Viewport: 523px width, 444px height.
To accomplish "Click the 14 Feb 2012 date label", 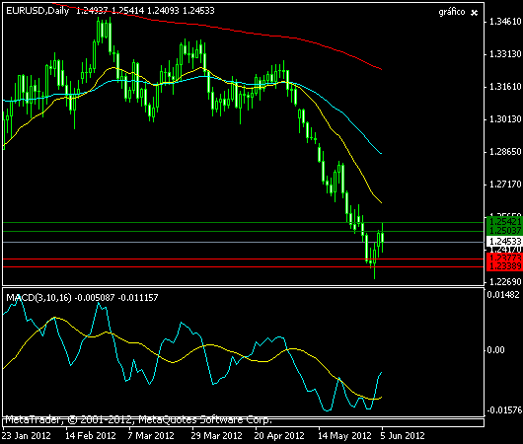I will (x=91, y=436).
